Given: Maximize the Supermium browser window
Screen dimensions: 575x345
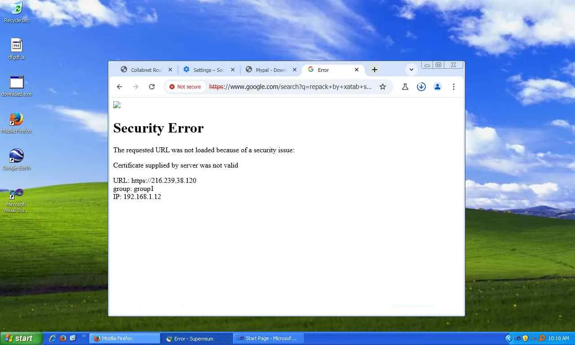Looking at the screenshot, I should [x=439, y=65].
